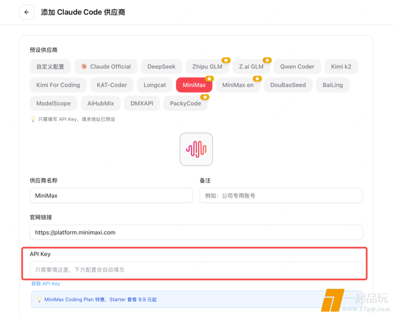Select the KAT-Coder preset
This screenshot has height=315, width=393.
click(x=112, y=85)
